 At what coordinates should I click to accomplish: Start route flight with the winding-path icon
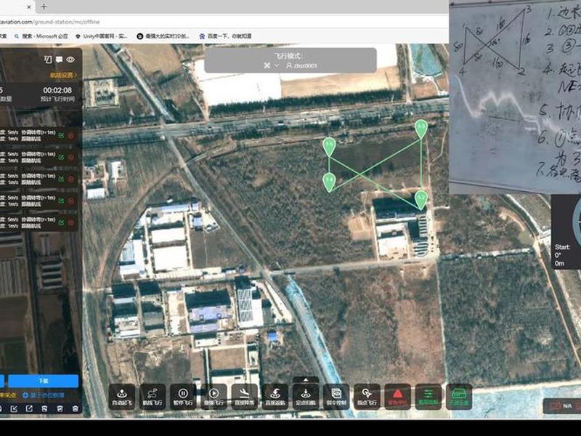point(153,397)
